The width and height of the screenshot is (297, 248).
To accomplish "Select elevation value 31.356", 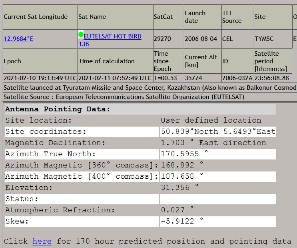I will point(175,188).
